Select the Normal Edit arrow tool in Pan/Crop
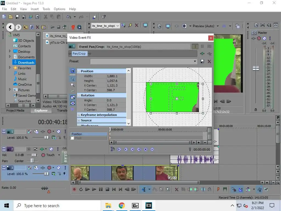Screen dimensions: 281x211 coord(72,79)
